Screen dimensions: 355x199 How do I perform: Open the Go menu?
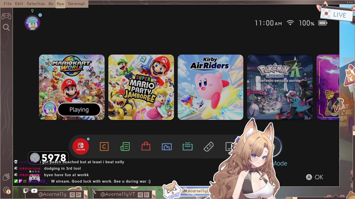tap(51, 4)
